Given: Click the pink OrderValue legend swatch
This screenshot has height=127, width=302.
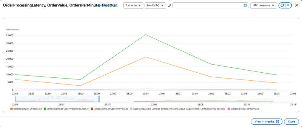Looking at the screenshot, I should tap(228, 109).
